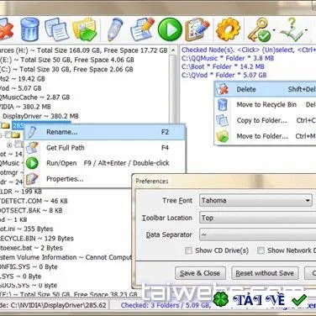Image resolution: width=316 pixels, height=316 pixels.
Task: Open the Data Separator combo box
Action: [258, 234]
